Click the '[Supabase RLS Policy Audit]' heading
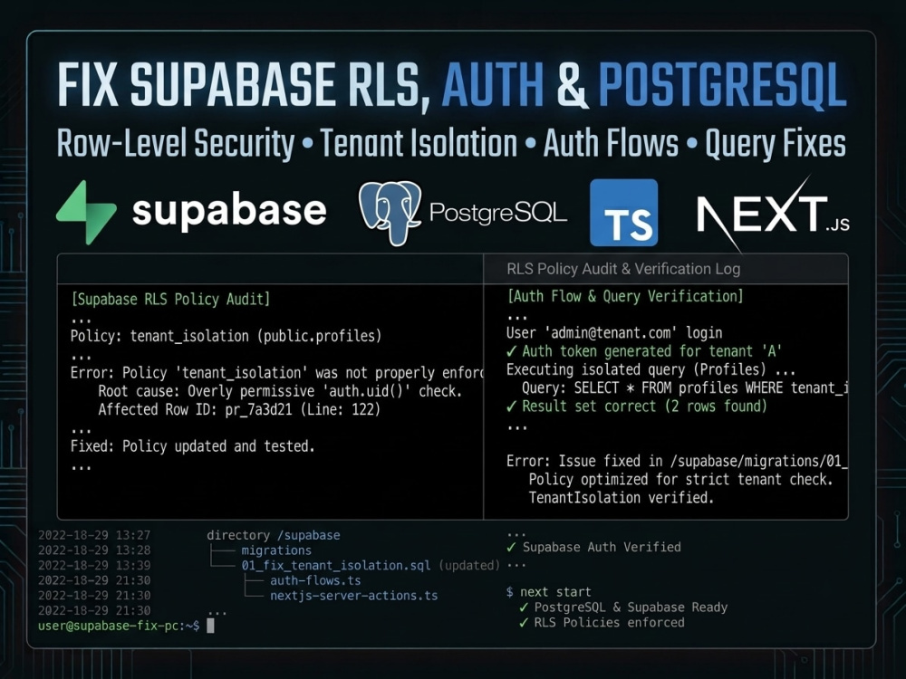Viewport: 906px width, 679px height. coord(170,299)
